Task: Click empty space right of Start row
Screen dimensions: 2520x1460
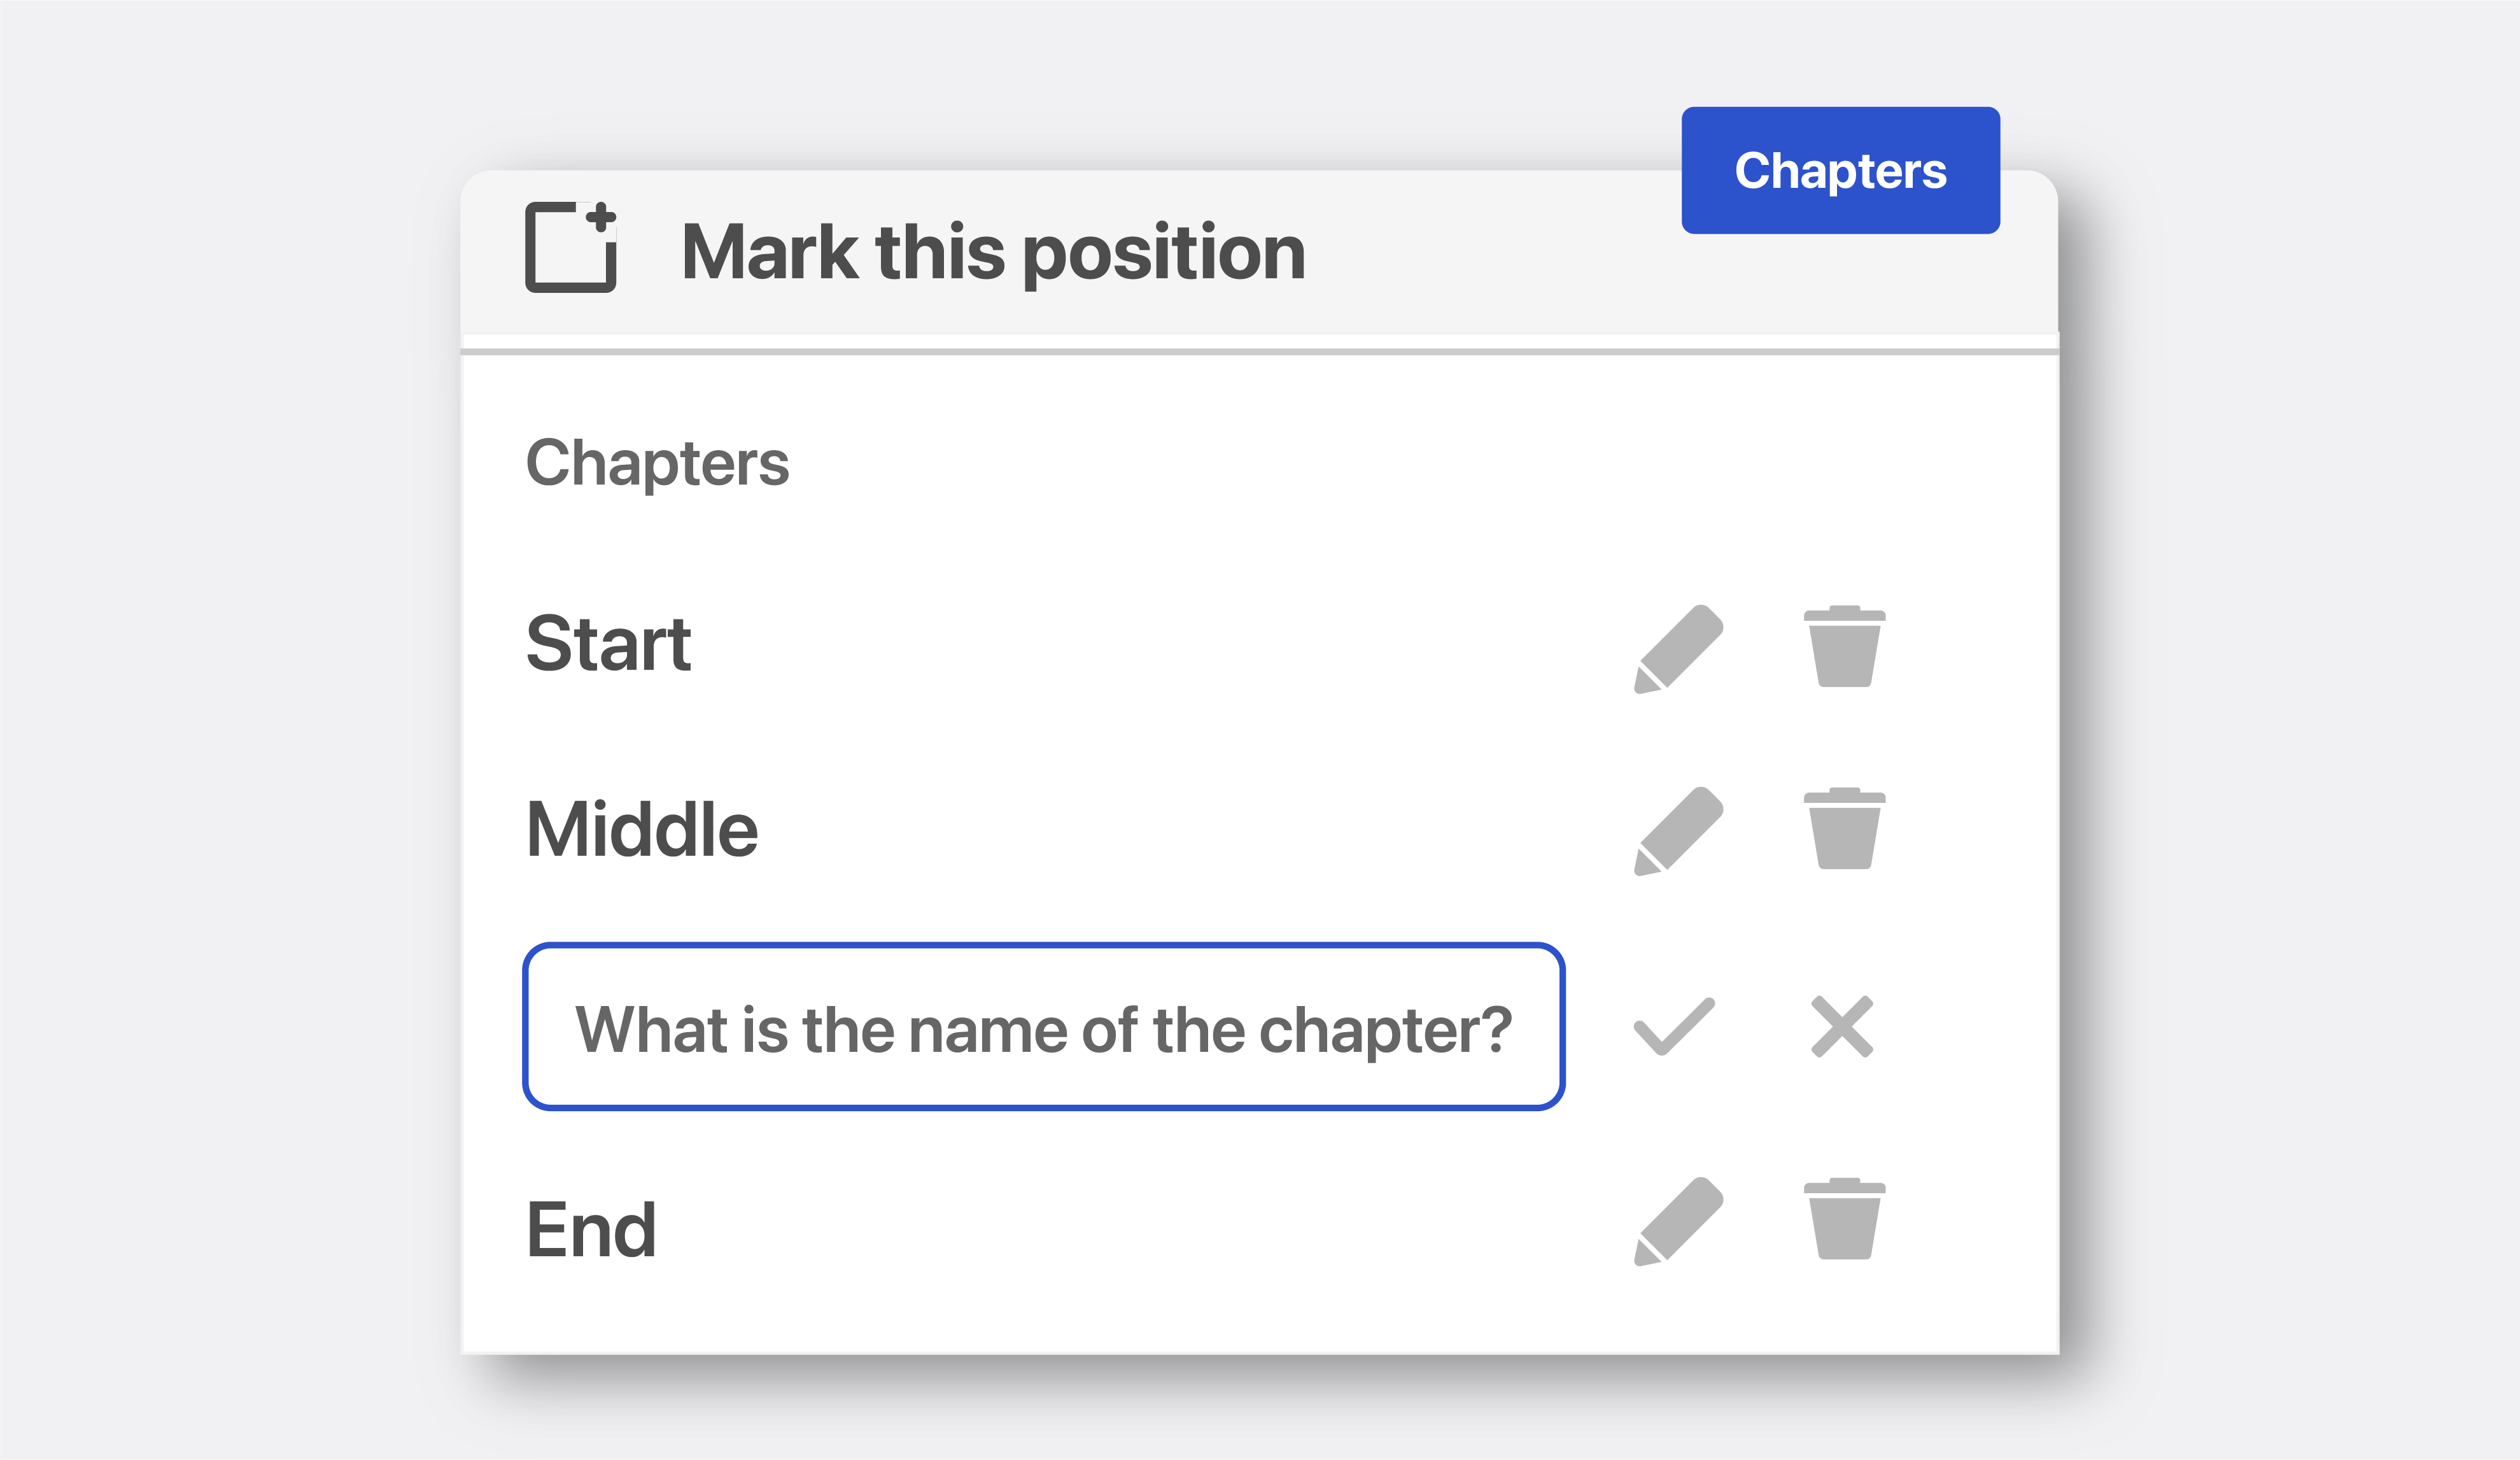Action: tap(1160, 645)
